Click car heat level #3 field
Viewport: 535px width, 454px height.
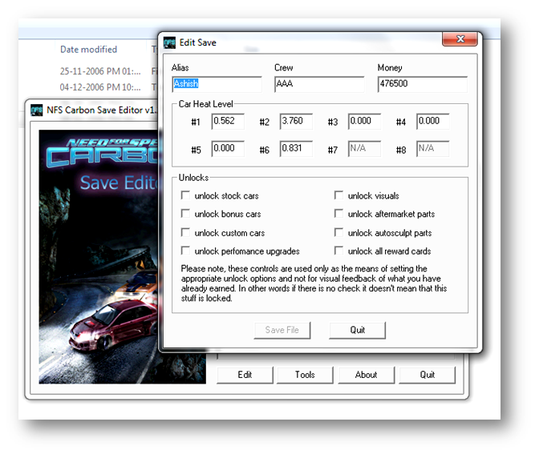coord(364,122)
